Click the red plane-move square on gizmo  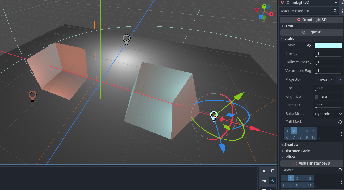coord(222,119)
